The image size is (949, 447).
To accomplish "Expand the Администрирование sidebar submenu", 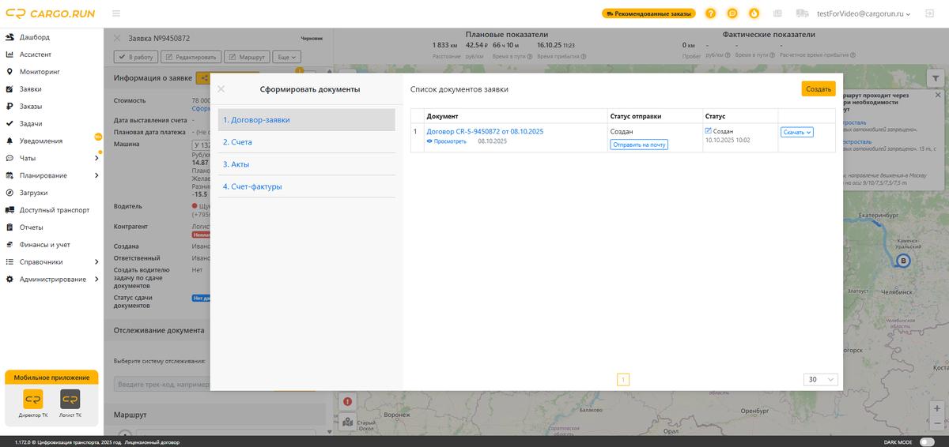I will (x=51, y=279).
